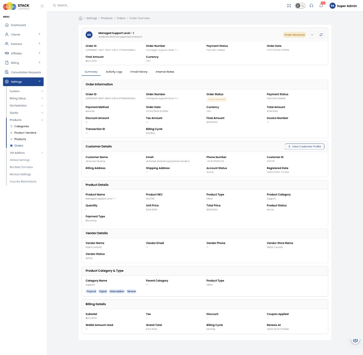
Task: Click View Customer Profile button
Action: click(x=305, y=146)
